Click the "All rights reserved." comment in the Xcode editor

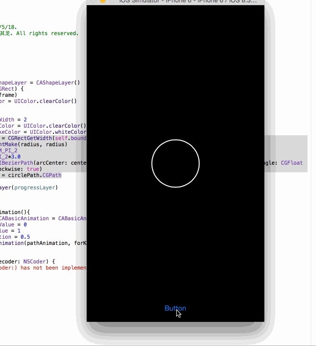click(x=47, y=33)
